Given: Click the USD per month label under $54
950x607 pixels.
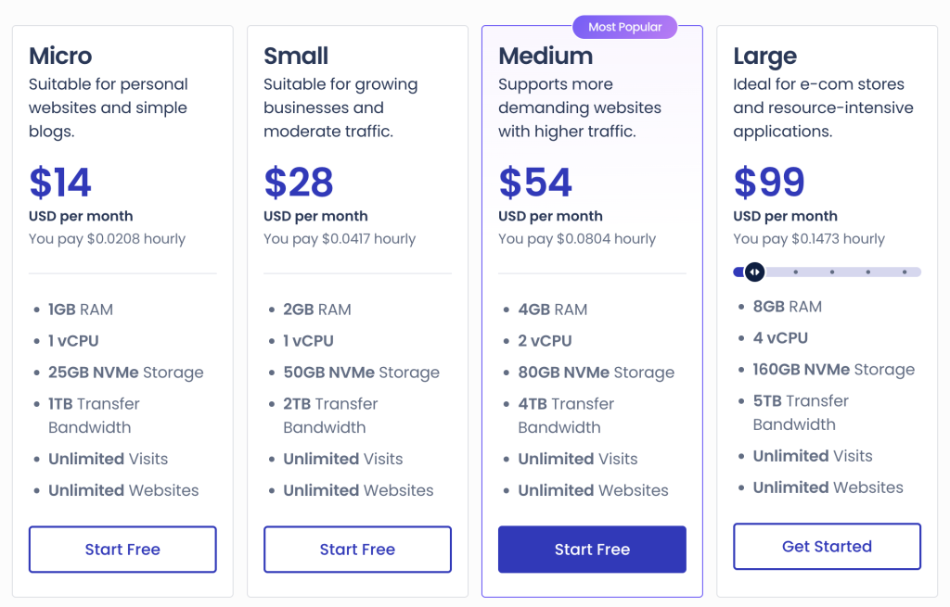Looking at the screenshot, I should point(550,216).
